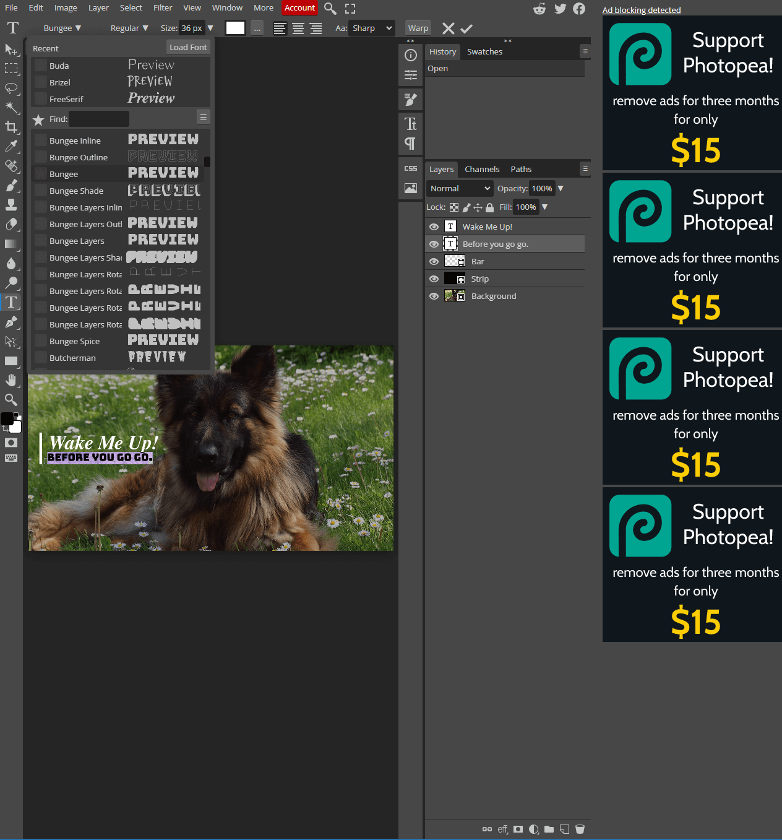Image resolution: width=782 pixels, height=840 pixels.
Task: Align text right
Action: pos(316,28)
